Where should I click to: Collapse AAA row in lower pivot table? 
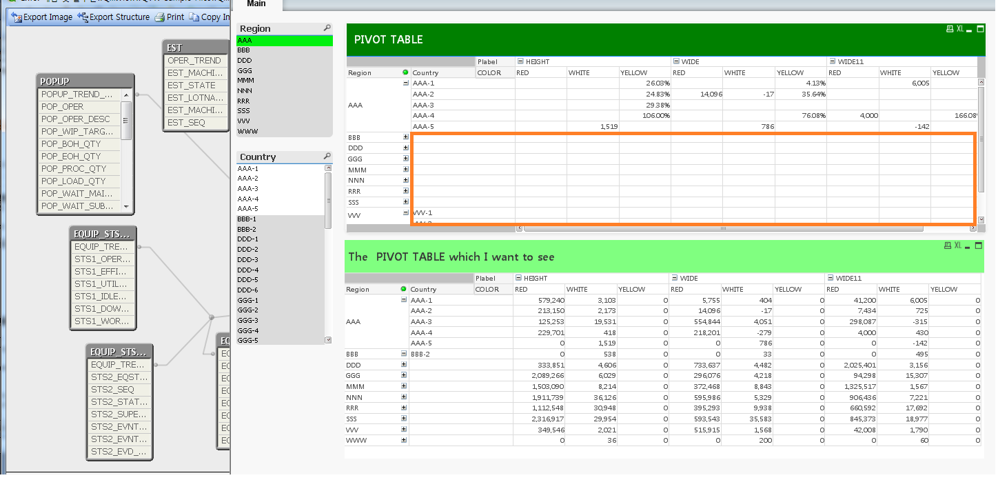click(404, 300)
